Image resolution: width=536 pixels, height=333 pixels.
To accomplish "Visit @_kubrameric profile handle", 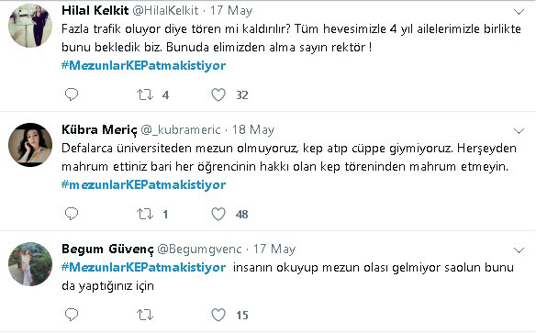I will point(181,129).
